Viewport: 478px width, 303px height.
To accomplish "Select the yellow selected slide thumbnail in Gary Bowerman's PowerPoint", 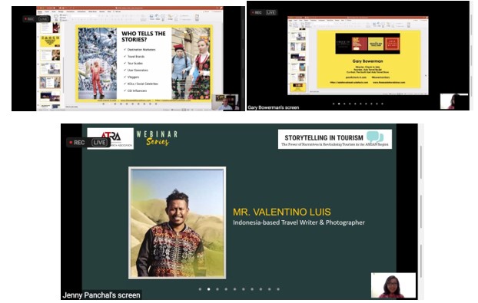I will click(298, 87).
